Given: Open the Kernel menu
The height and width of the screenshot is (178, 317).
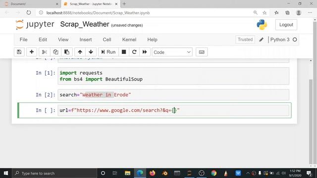Looking at the screenshot, I should [x=129, y=40].
